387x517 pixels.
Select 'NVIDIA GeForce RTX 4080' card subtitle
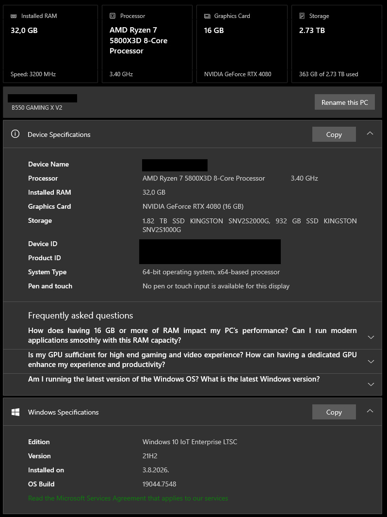tap(238, 74)
